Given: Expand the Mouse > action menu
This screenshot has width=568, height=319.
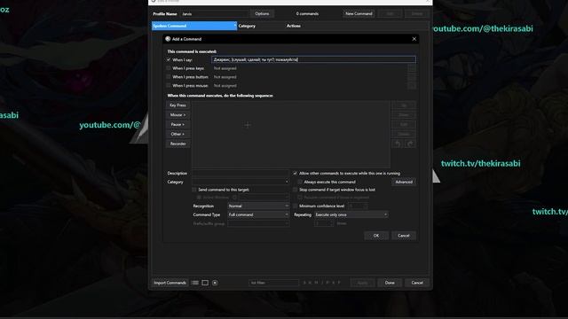Looking at the screenshot, I should coord(177,114).
